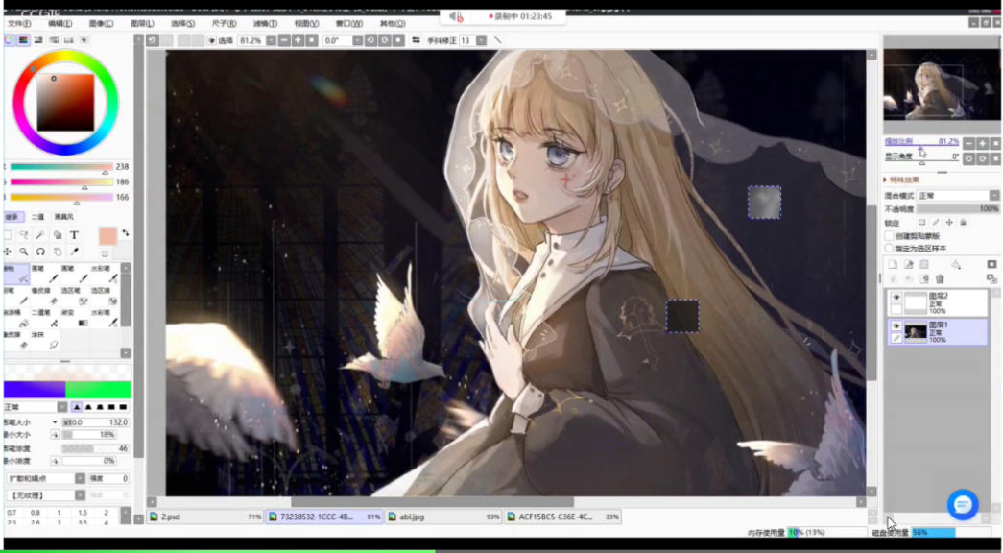Pick brush size preset 1.5
The image size is (1003, 553).
[x=83, y=513]
